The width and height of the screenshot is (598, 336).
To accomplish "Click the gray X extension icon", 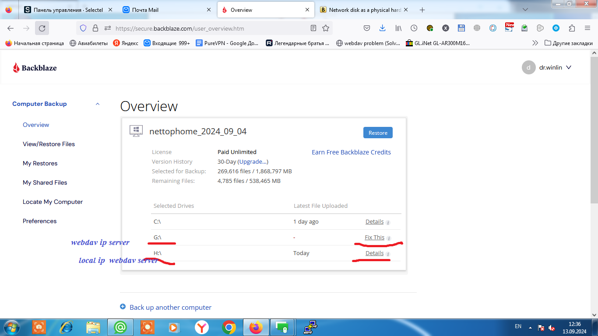I will [x=445, y=28].
